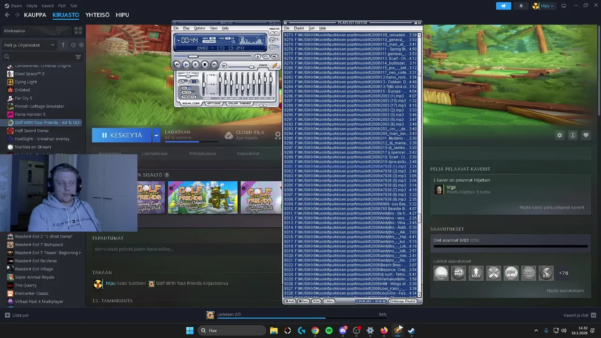Toggle WACUP repeat mode

[272, 40]
